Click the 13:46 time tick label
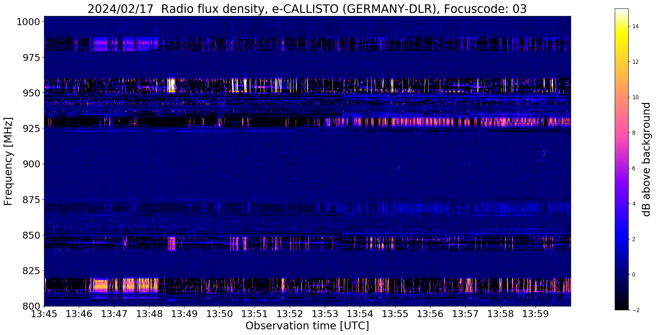 [x=79, y=314]
